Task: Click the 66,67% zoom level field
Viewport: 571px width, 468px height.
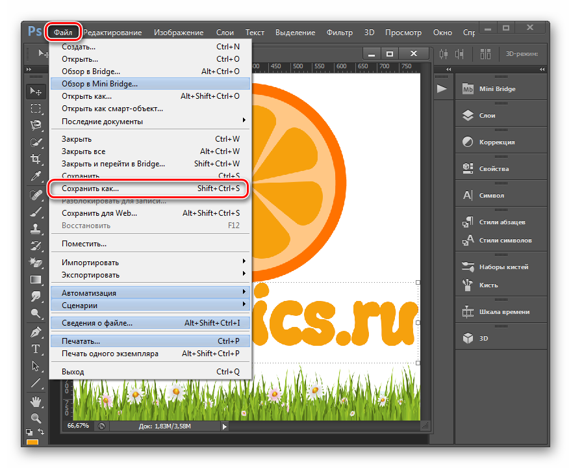Action: [78, 426]
